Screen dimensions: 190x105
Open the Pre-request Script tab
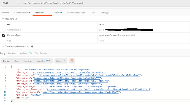pyautogui.click(x=76, y=13)
